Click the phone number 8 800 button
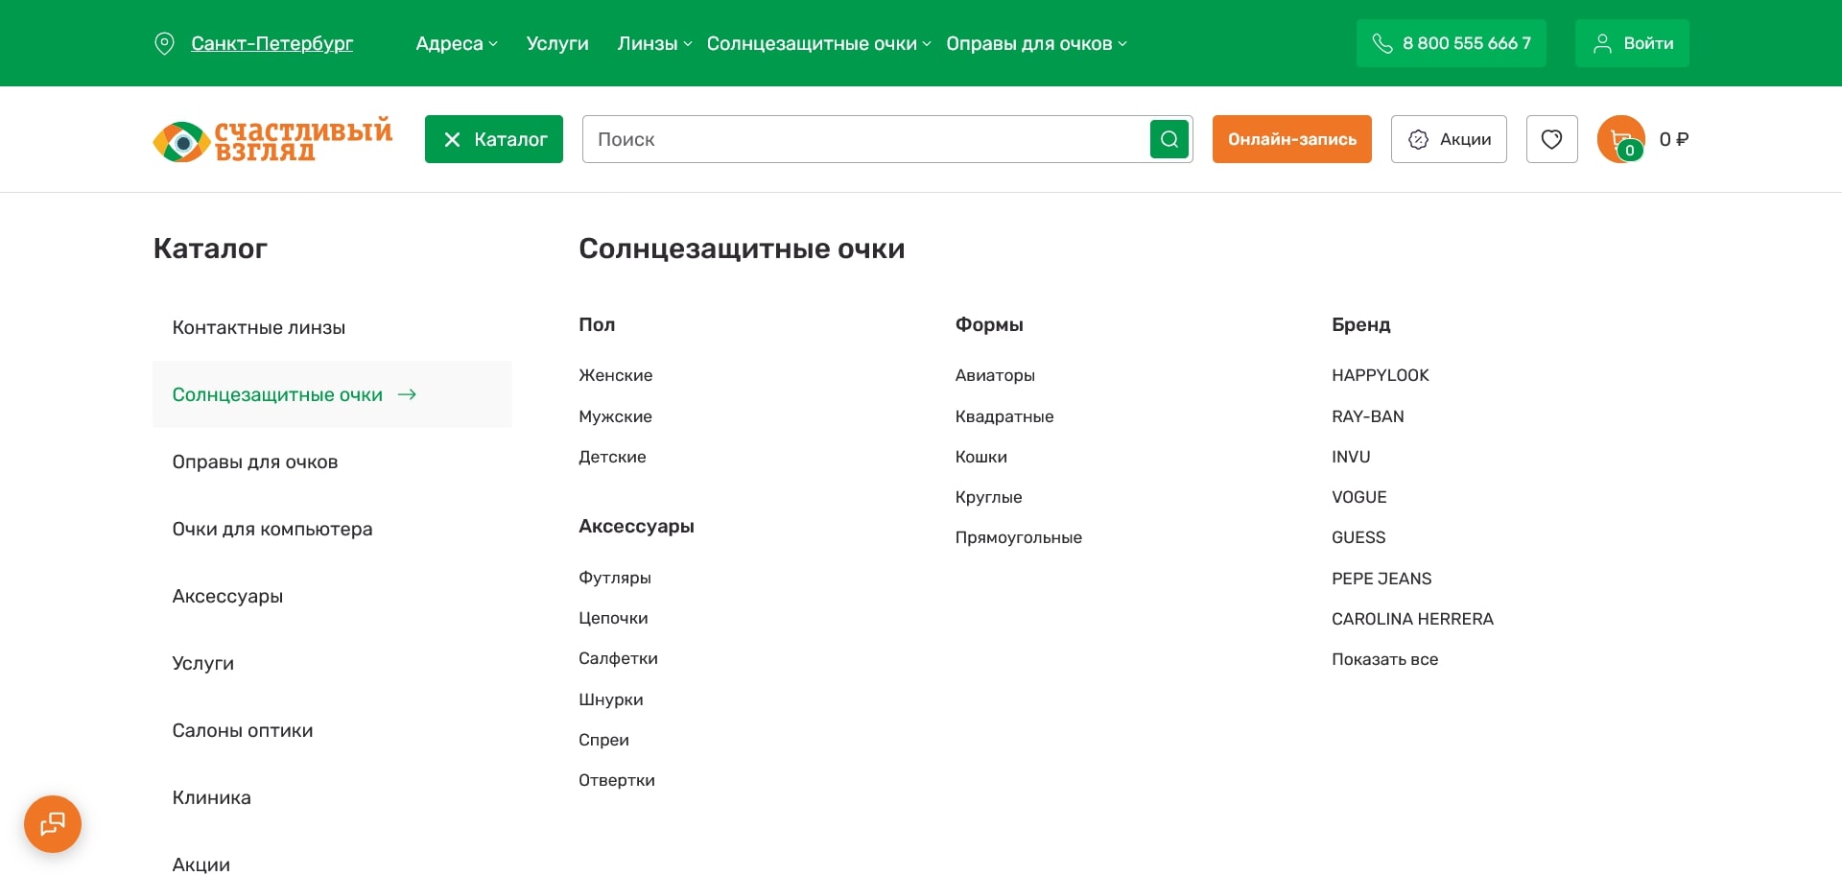 (x=1451, y=43)
